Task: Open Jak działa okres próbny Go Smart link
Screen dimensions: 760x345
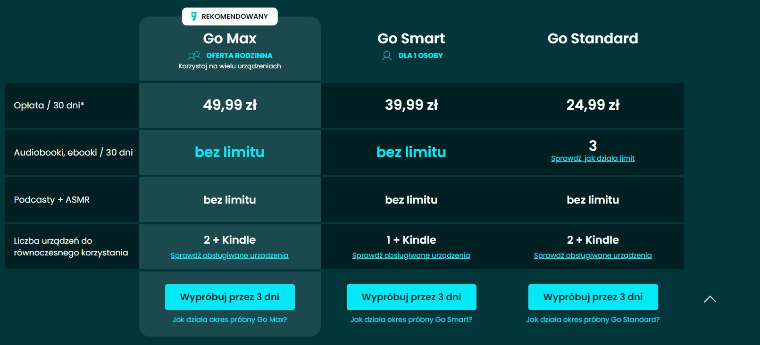Action: click(411, 320)
